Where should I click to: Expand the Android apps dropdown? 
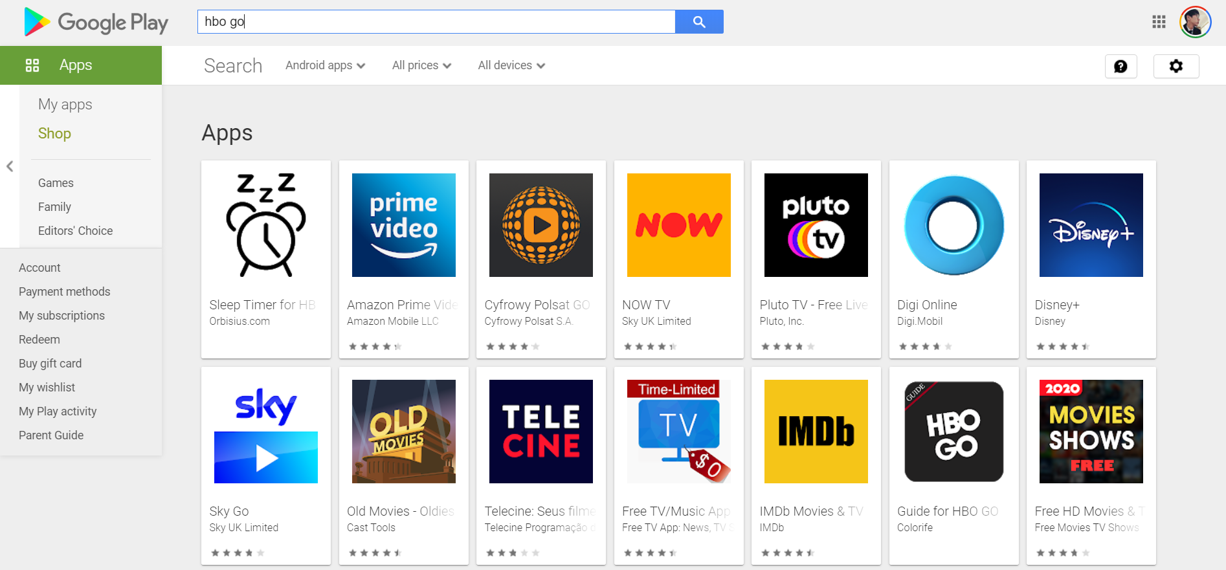click(326, 65)
